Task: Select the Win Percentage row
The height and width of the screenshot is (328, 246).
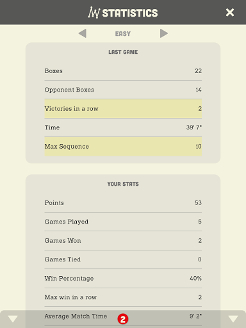Action: click(123, 279)
